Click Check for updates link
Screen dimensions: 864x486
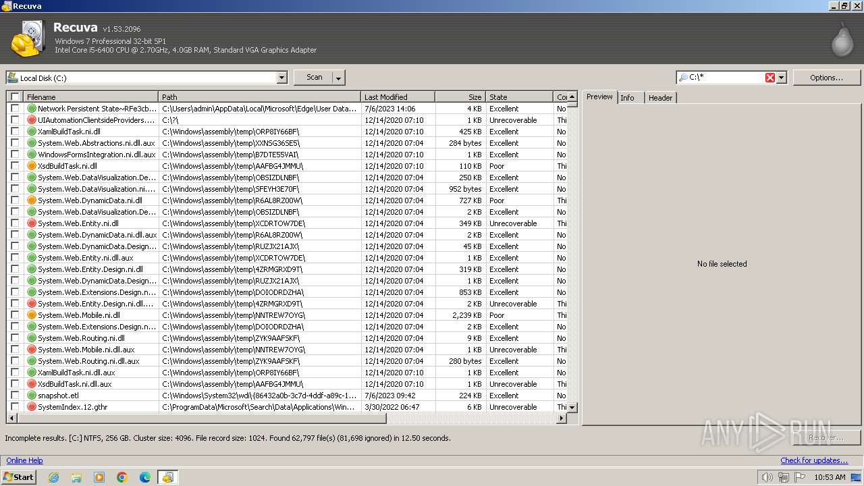[x=814, y=460]
